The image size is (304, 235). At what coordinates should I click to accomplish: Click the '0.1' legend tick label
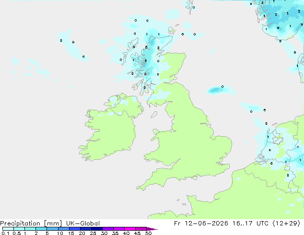coord(5,233)
